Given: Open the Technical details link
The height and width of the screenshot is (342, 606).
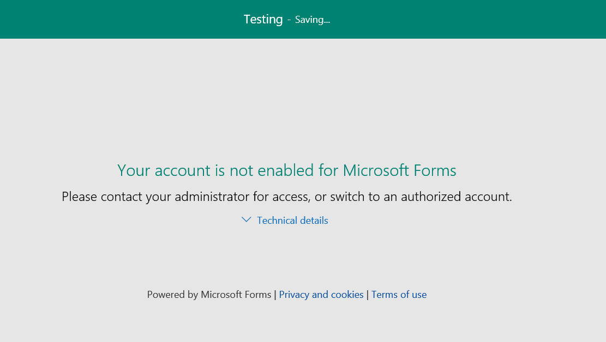Looking at the screenshot, I should 292,221.
